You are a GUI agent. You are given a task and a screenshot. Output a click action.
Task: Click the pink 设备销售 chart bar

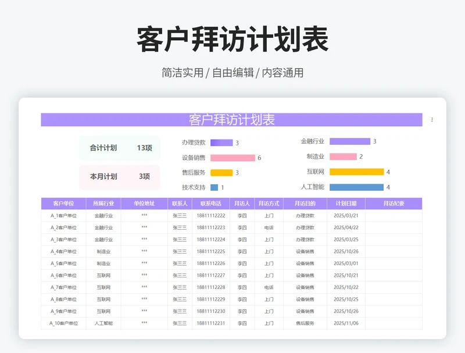tap(233, 158)
